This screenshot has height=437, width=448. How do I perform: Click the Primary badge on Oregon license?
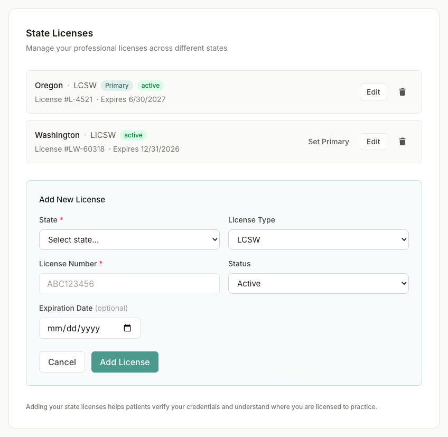point(117,86)
